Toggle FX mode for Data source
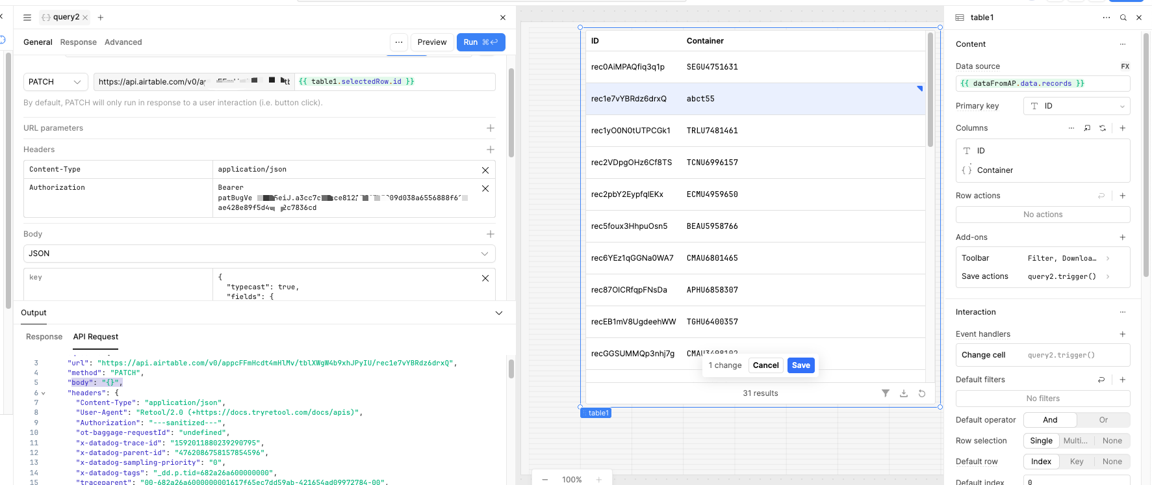The height and width of the screenshot is (485, 1152). 1125,66
